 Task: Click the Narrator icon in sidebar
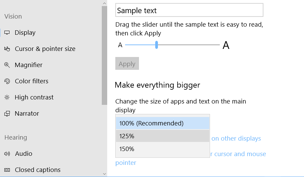click(x=7, y=114)
